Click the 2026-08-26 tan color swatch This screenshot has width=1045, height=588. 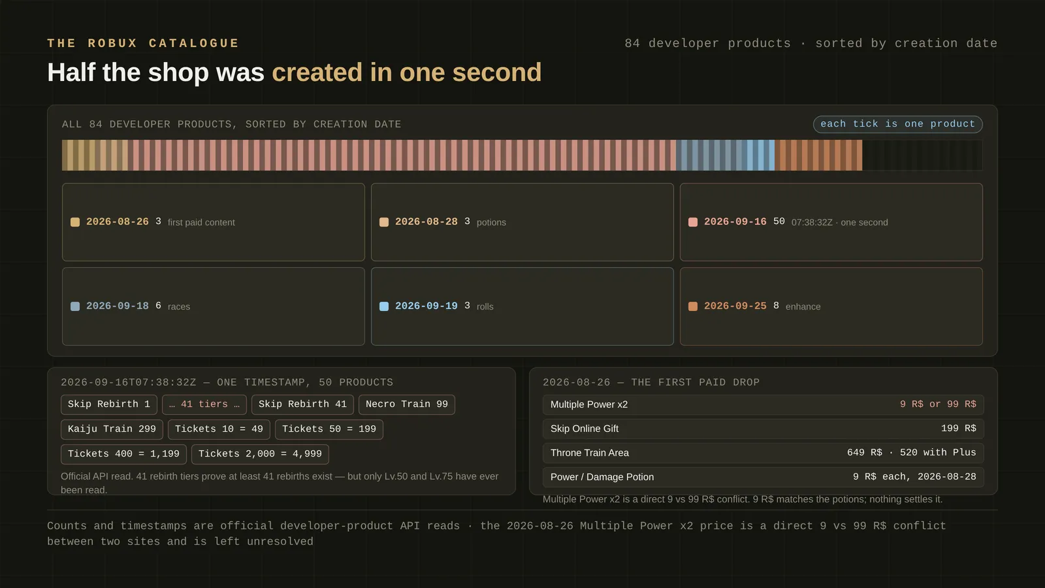pyautogui.click(x=75, y=222)
